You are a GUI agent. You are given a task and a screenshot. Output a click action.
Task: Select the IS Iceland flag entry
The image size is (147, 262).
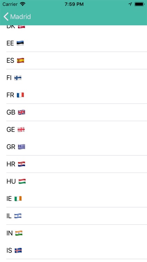pyautogui.click(x=73, y=250)
